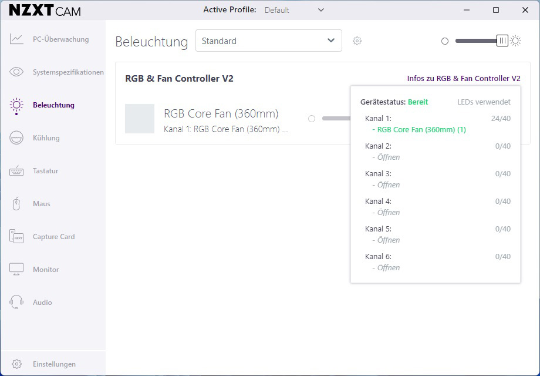Open Systemspezifikationen section
The image size is (540, 376).
(x=68, y=72)
